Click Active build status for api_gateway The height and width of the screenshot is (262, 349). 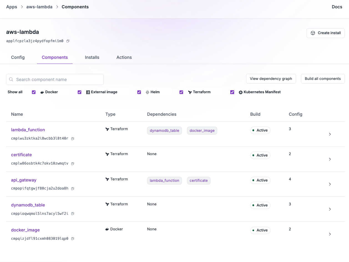(x=260, y=180)
